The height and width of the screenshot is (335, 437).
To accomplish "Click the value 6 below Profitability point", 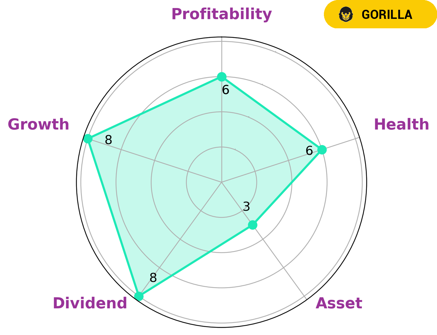I will tap(226, 90).
